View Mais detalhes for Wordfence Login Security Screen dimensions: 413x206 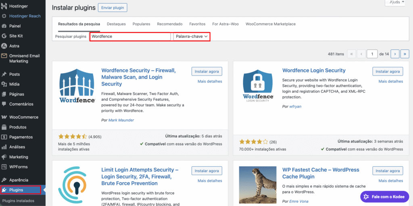click(x=390, y=81)
